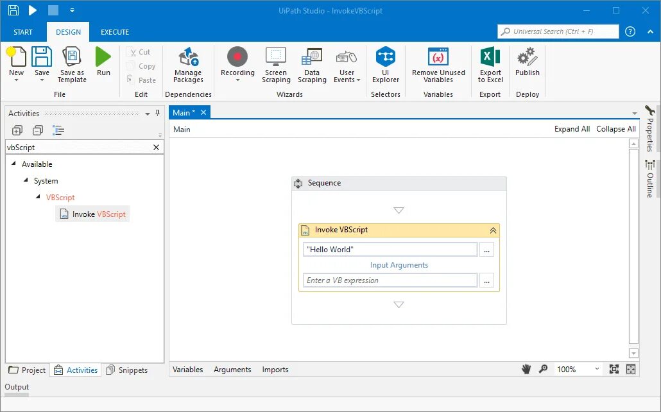Click the Save ribbon icon

point(42,57)
